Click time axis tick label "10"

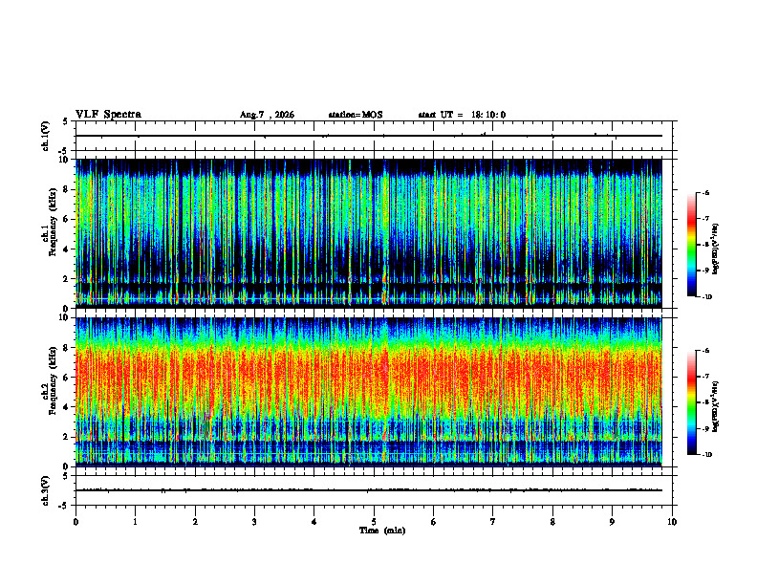click(672, 522)
